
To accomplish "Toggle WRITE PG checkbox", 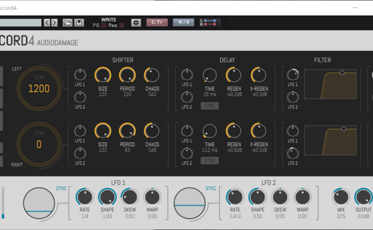I will (x=104, y=26).
